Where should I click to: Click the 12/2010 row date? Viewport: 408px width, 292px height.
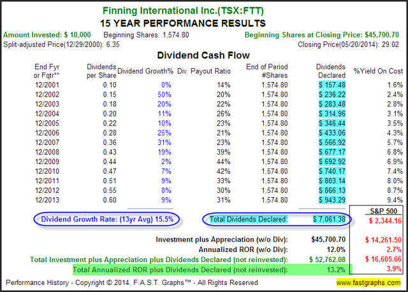47,171
